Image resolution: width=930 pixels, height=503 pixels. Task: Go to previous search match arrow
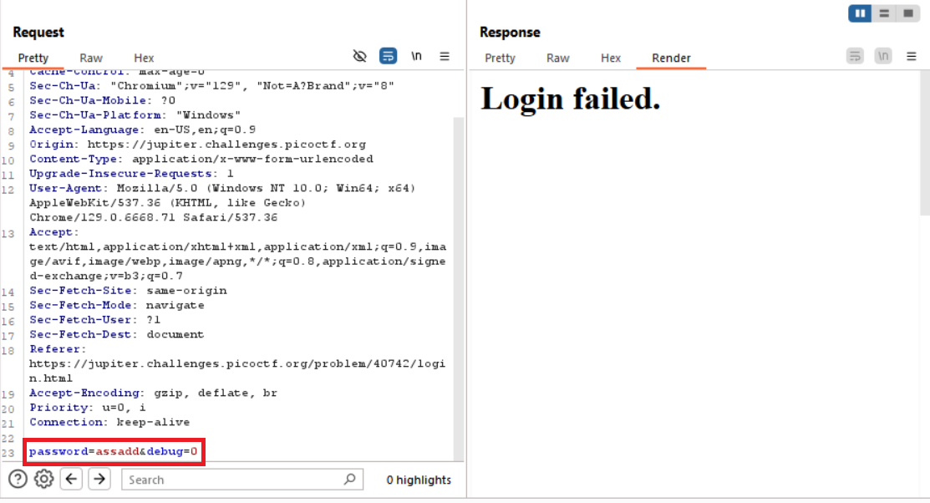(72, 479)
